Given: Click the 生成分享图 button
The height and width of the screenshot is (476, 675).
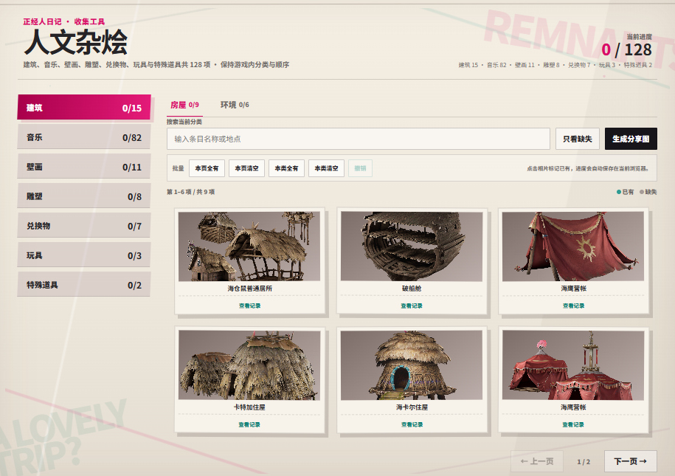Looking at the screenshot, I should tap(631, 139).
